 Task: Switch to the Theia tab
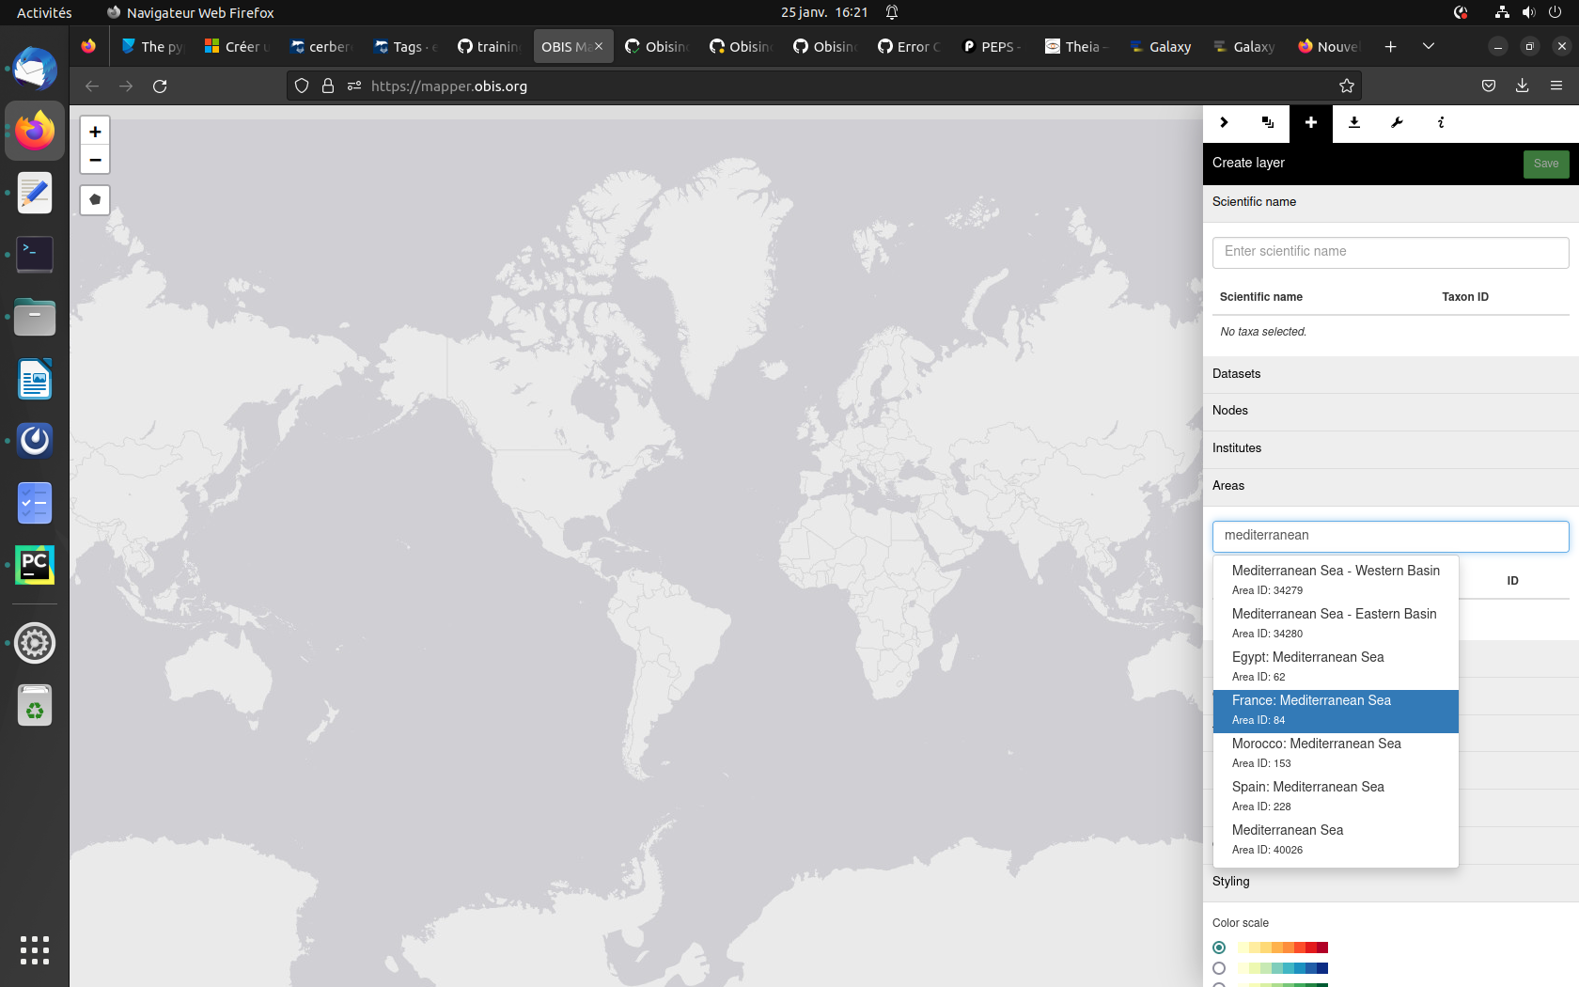[x=1076, y=47]
